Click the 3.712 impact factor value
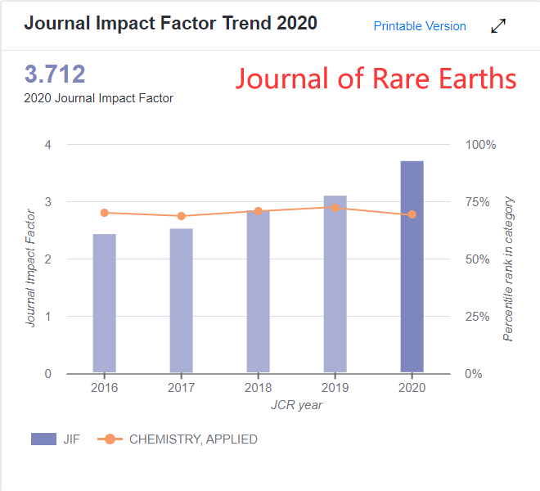This screenshot has height=491, width=540. (55, 75)
